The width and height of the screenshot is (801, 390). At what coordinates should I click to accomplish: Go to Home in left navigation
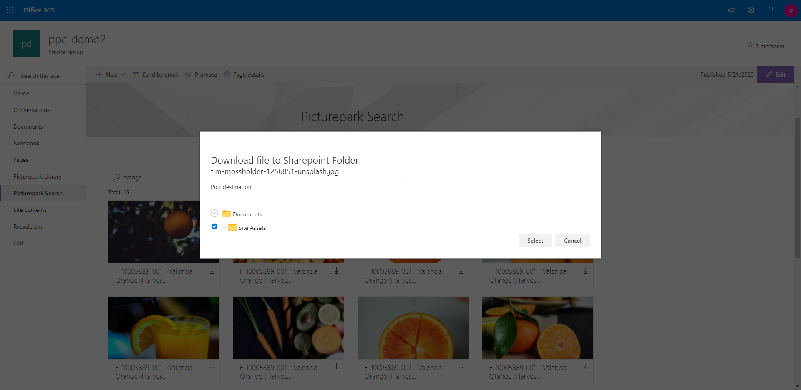click(x=21, y=93)
